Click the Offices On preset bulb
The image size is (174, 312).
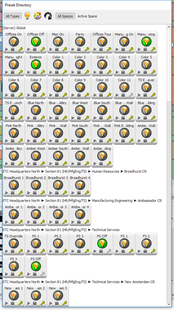pyautogui.click(x=14, y=42)
